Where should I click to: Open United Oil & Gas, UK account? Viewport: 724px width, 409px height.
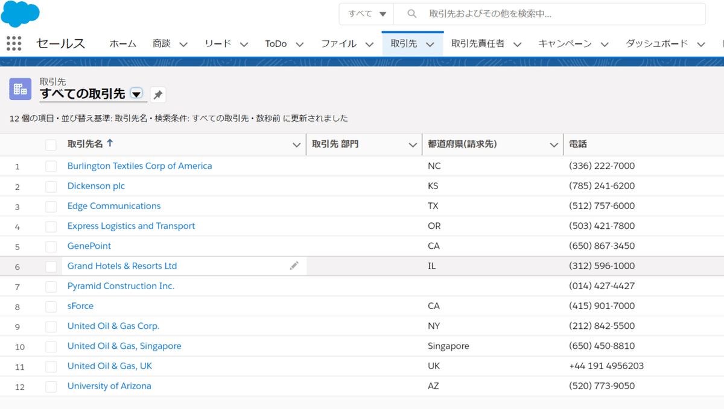pyautogui.click(x=110, y=366)
